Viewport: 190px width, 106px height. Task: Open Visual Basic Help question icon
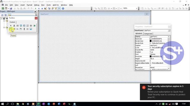click(63, 9)
